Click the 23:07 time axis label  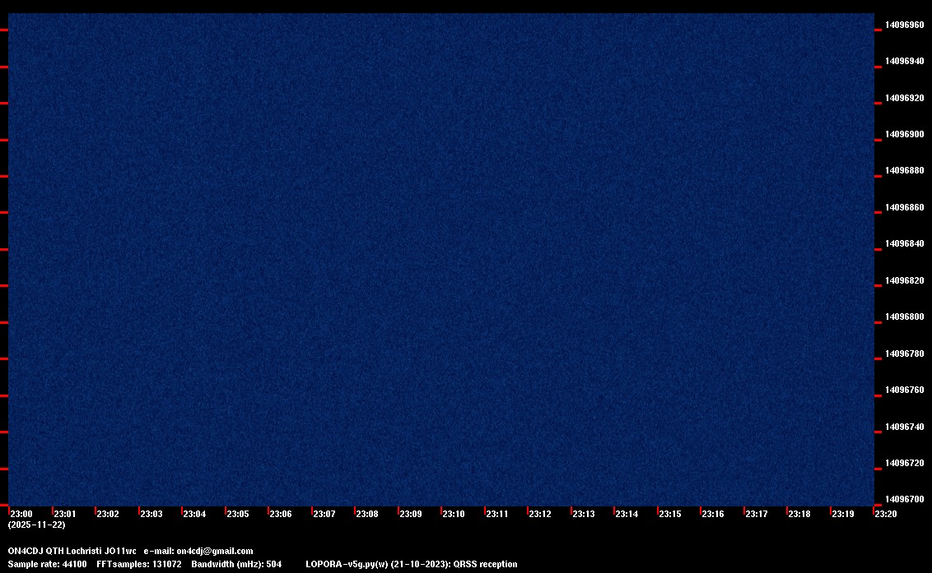tap(324, 514)
